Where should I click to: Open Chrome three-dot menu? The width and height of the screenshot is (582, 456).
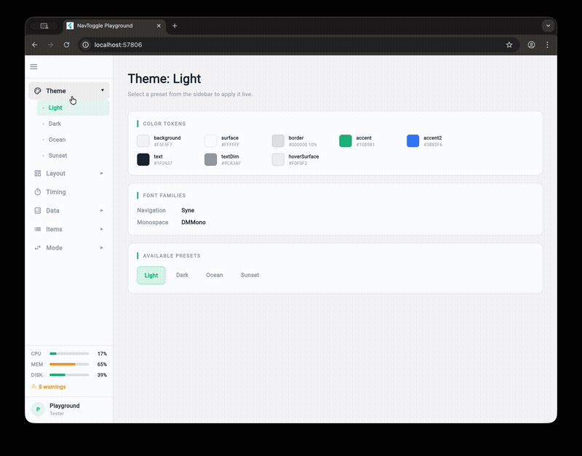[x=548, y=45]
